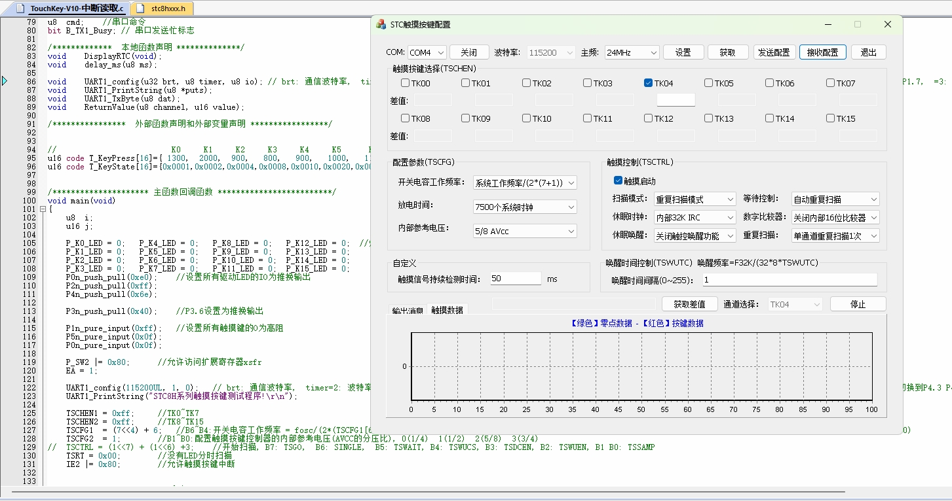Enable the TK10 checkbox

pyautogui.click(x=526, y=118)
